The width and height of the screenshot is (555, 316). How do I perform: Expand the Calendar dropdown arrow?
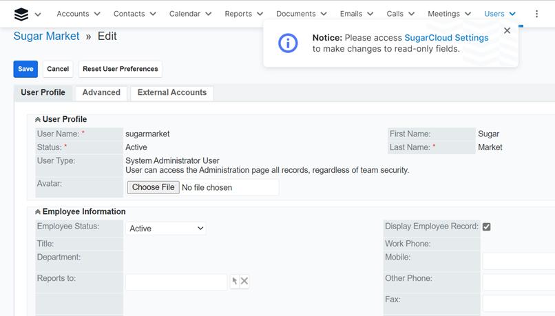(x=209, y=14)
